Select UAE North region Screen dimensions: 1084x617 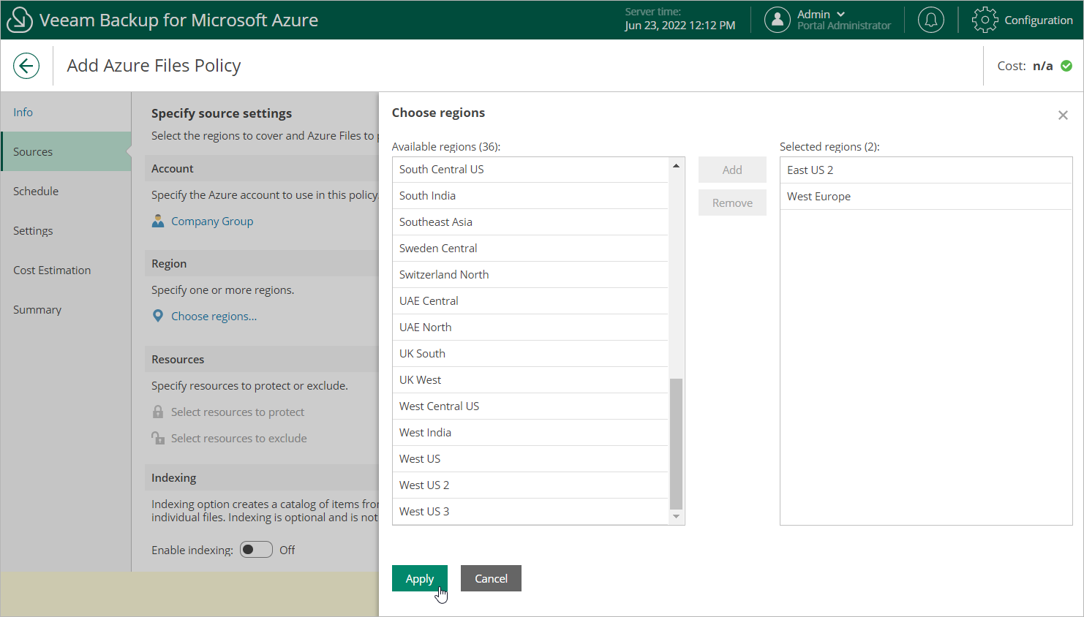(530, 327)
